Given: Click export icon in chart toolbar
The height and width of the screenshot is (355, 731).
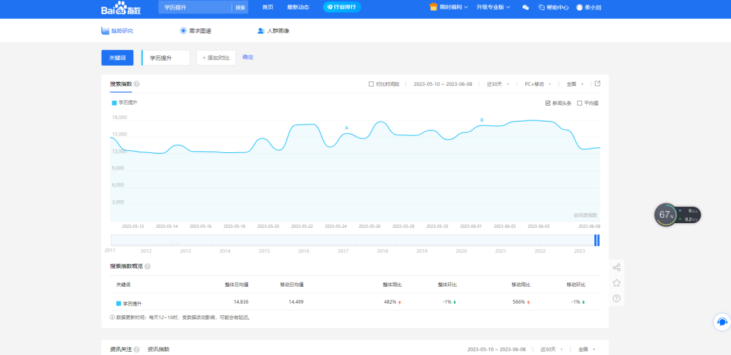Looking at the screenshot, I should tap(598, 84).
